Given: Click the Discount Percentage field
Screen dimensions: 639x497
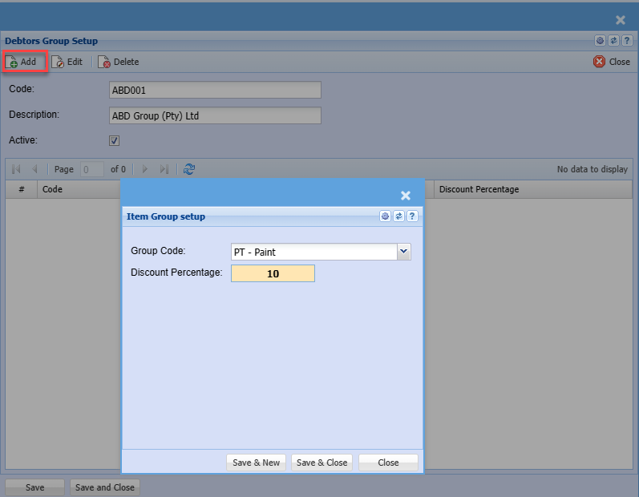Looking at the screenshot, I should click(x=273, y=273).
